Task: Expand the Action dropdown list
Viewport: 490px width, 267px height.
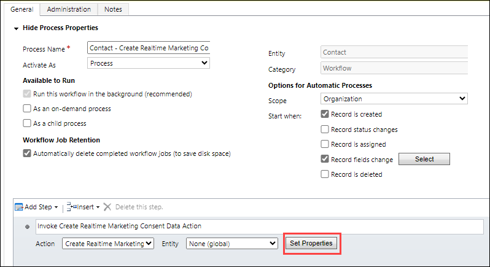Action: point(107,244)
